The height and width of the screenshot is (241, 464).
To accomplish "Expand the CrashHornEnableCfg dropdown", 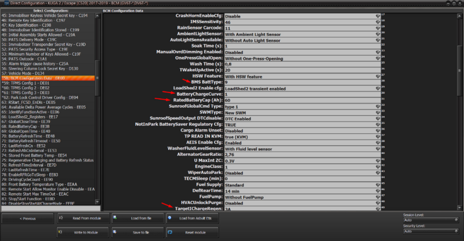I will [377, 16].
